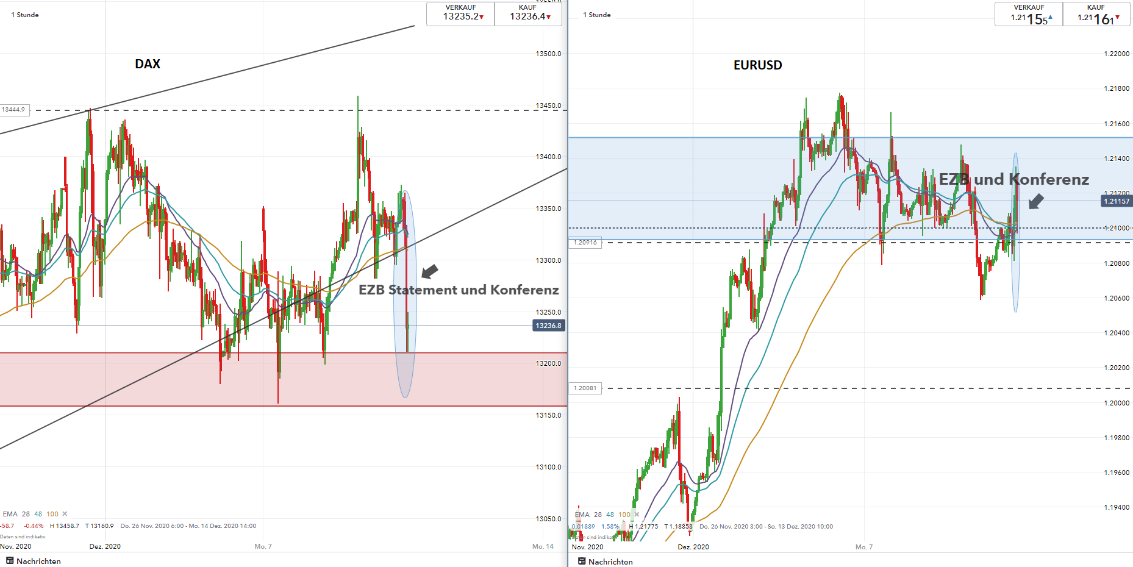The height and width of the screenshot is (567, 1133).
Task: Select EMA period 48 on DAX chart legend
Action: click(x=38, y=514)
